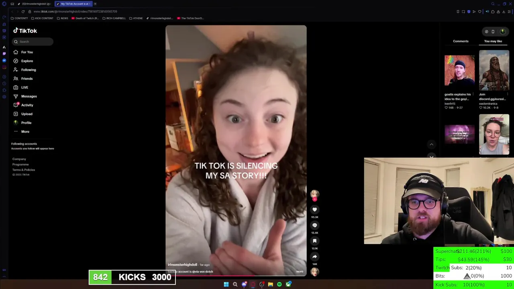Open the 'Join discord.gg' suggested video
Image resolution: width=514 pixels, height=289 pixels.
tap(494, 70)
